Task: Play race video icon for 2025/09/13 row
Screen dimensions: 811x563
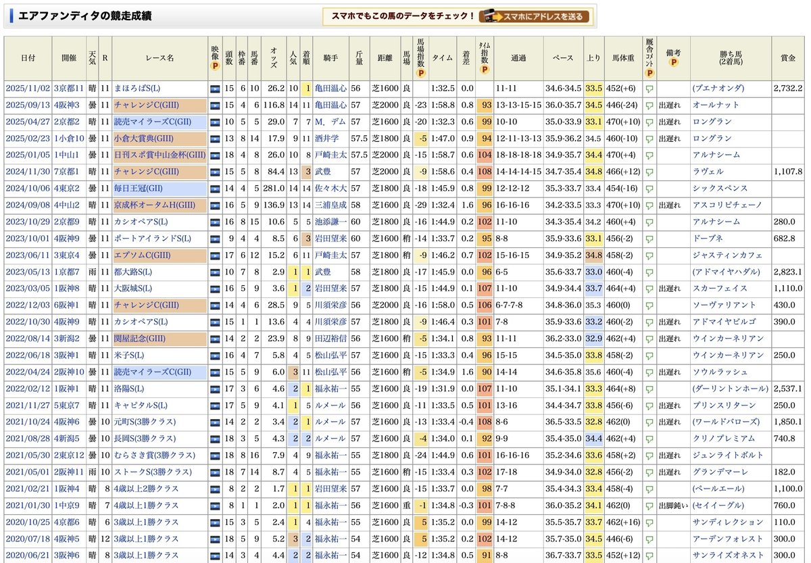Action: pyautogui.click(x=215, y=105)
